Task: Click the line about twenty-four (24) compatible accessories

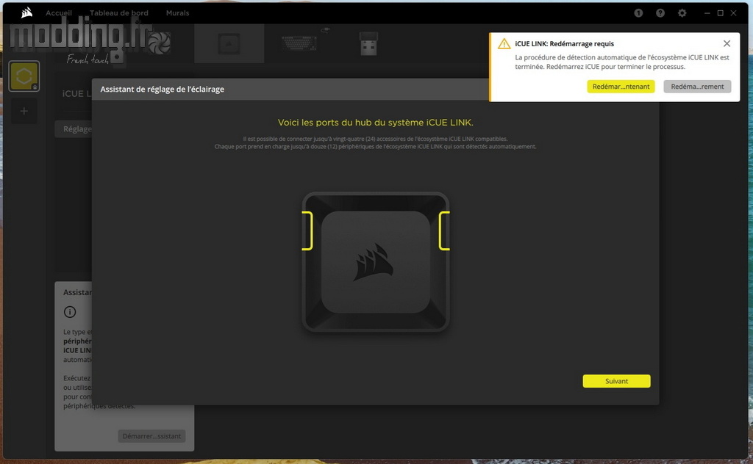Action: [375, 139]
